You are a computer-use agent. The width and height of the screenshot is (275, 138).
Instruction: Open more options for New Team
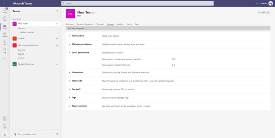(57, 24)
